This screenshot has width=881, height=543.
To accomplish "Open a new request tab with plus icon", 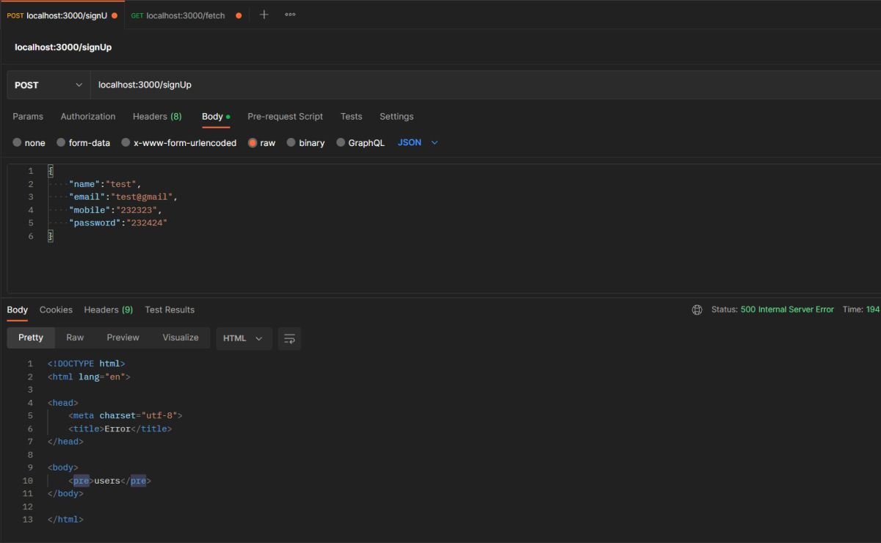I will pyautogui.click(x=264, y=15).
